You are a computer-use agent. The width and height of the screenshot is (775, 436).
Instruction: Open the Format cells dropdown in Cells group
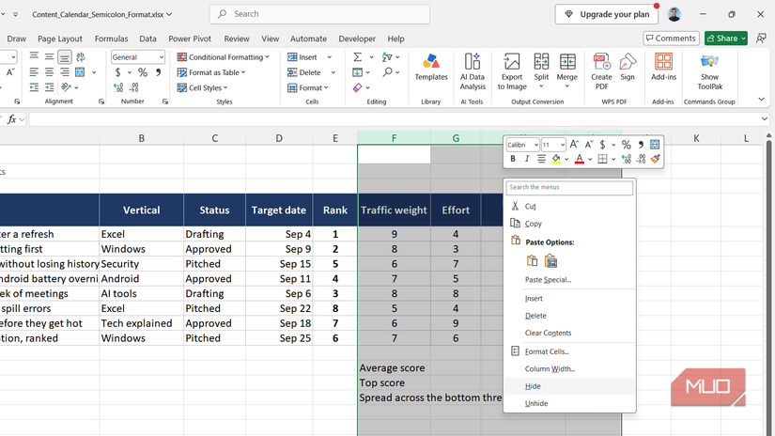pyautogui.click(x=308, y=87)
